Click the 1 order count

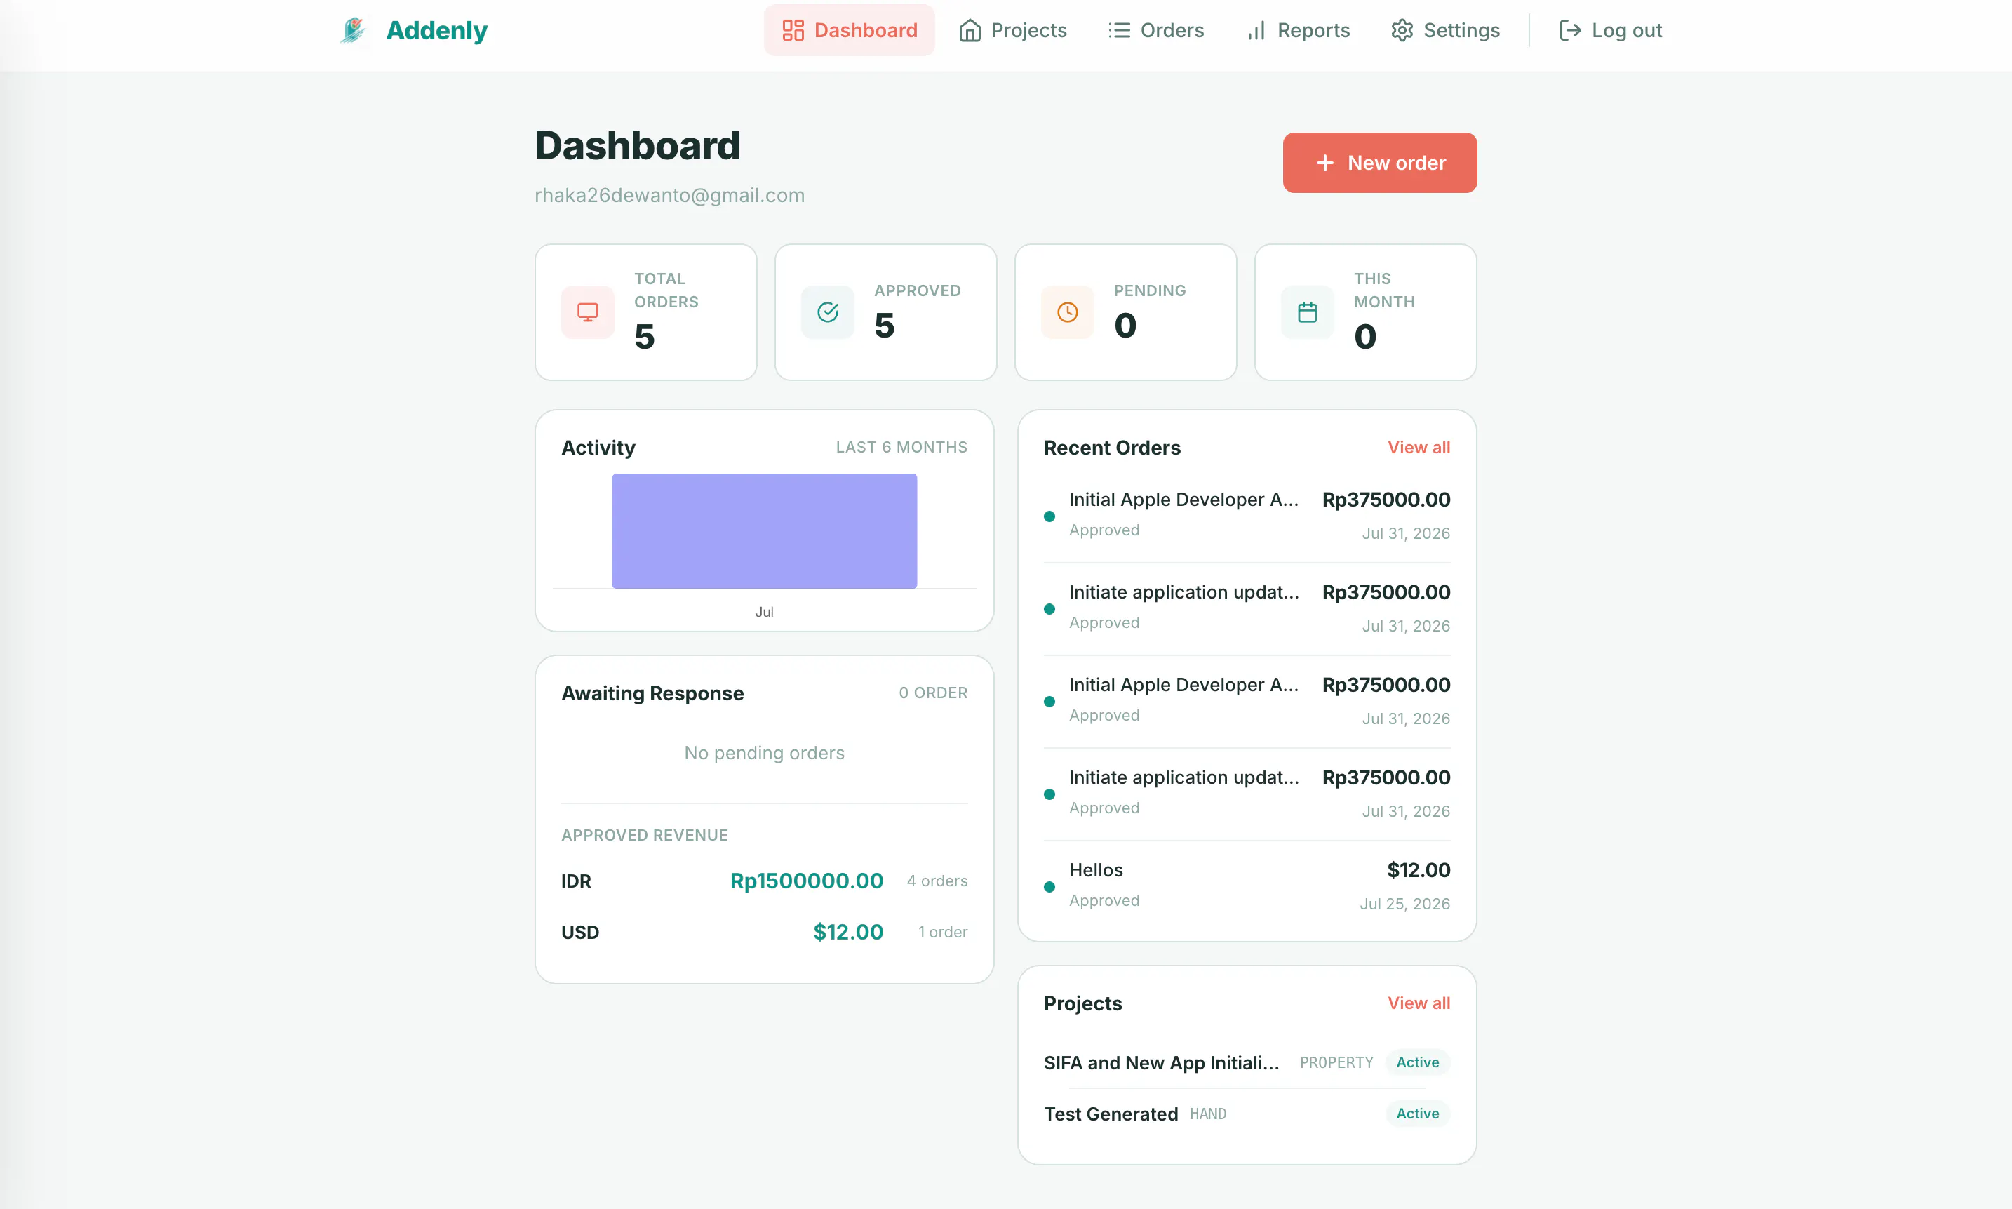(x=943, y=932)
